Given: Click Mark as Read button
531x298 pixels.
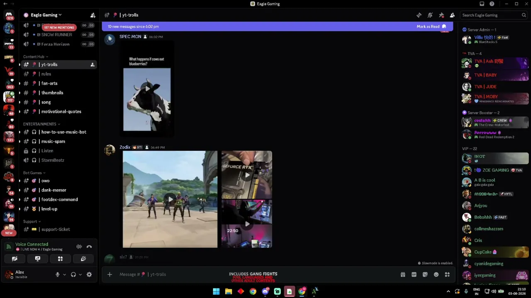Looking at the screenshot, I should [431, 26].
